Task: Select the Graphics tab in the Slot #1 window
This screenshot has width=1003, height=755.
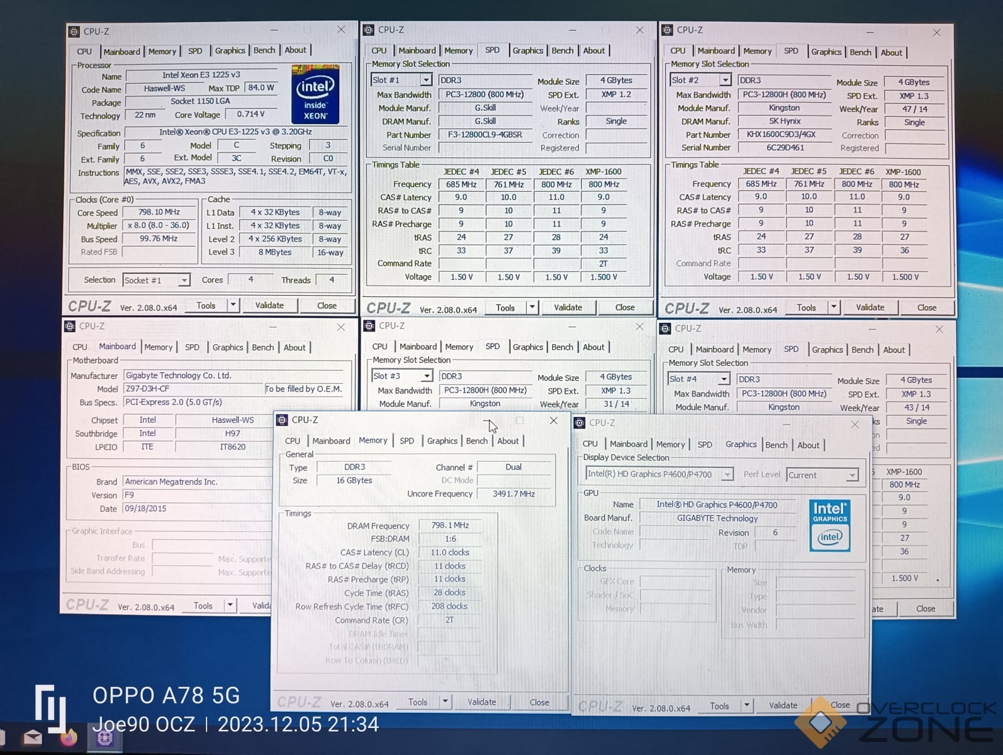Action: (x=527, y=50)
